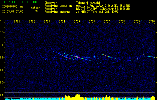Click the 1.0 kHz axis label
The image size is (157, 100).
pyautogui.click(x=2, y=45)
